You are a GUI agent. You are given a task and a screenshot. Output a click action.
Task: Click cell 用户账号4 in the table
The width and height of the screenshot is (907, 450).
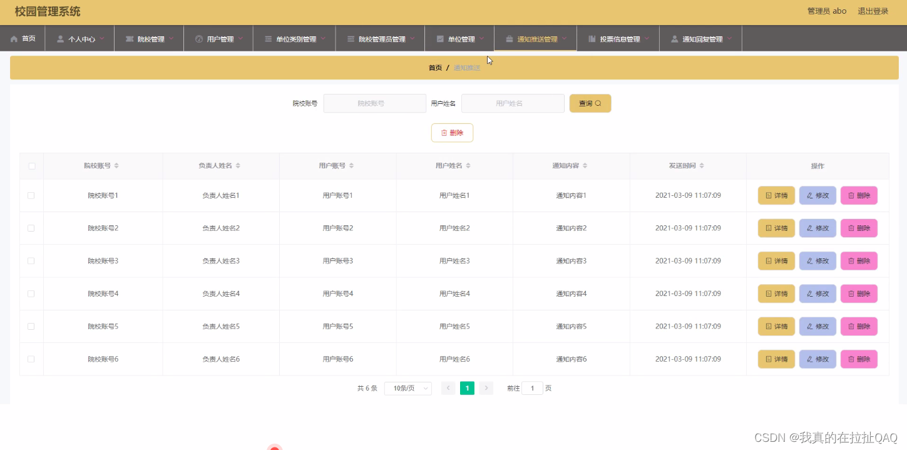[x=338, y=294]
